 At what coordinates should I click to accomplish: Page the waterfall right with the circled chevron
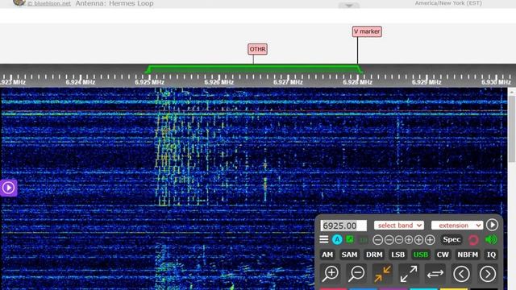point(487,274)
